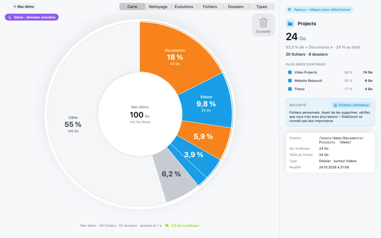The width and height of the screenshot is (381, 238).
Task: Click the 14 Go size value
Action: (368, 72)
